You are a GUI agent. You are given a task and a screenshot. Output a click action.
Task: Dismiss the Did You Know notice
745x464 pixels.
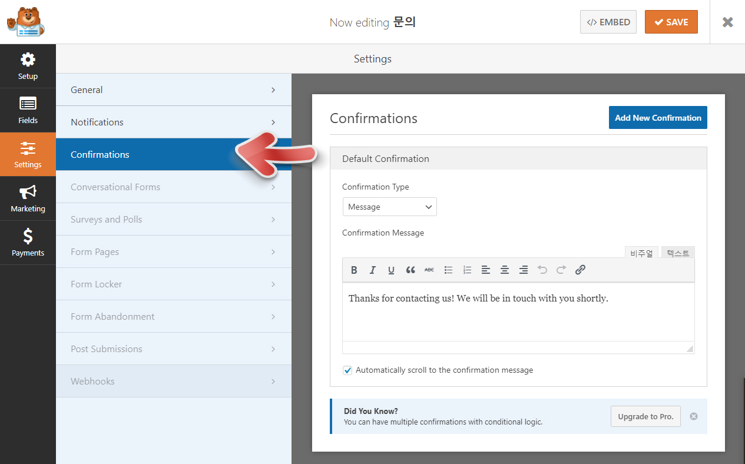click(694, 416)
